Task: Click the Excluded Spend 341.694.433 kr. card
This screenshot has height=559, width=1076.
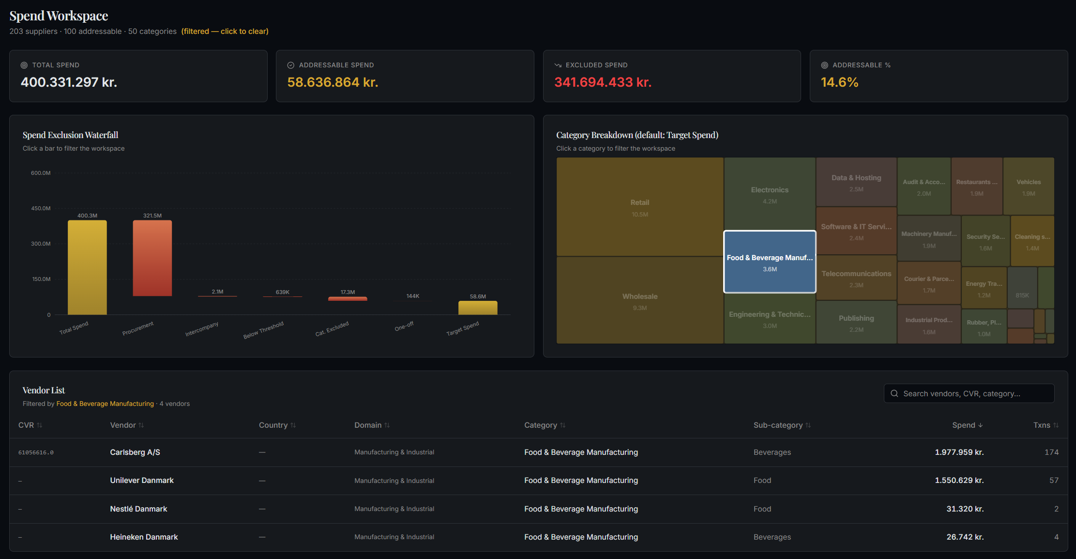Action: pyautogui.click(x=672, y=76)
